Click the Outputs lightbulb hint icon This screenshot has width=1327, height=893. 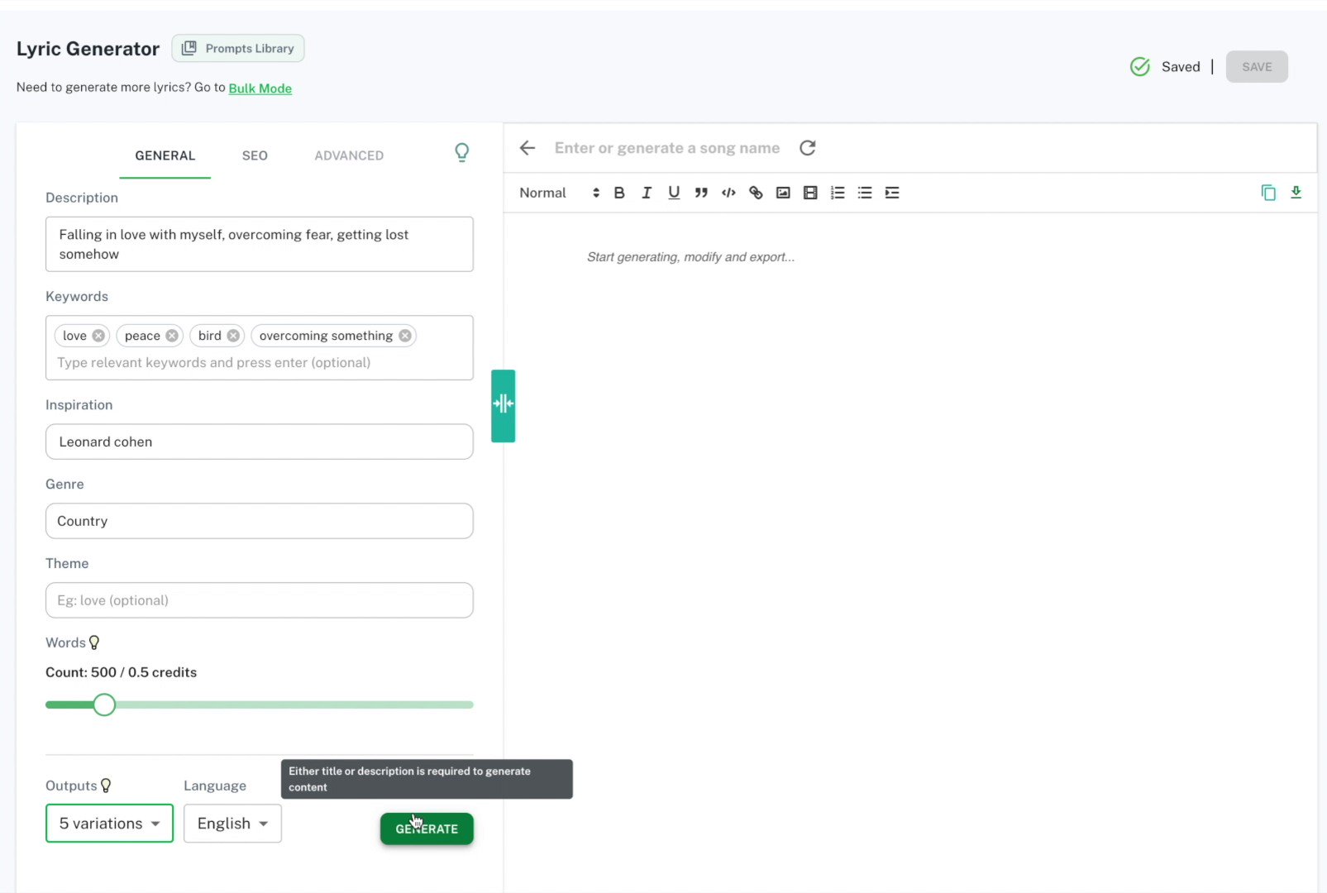click(x=106, y=786)
